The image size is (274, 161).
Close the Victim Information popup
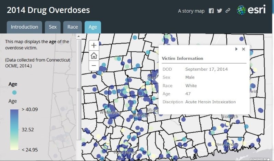(244, 49)
